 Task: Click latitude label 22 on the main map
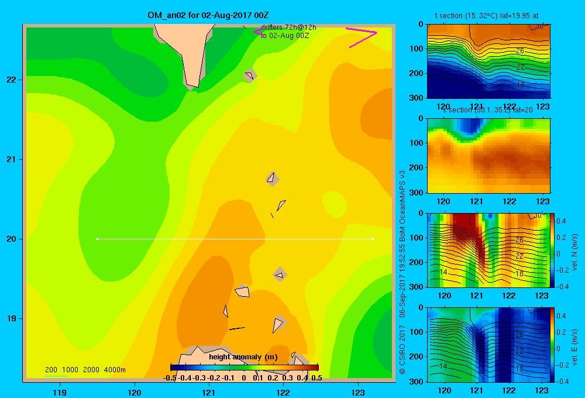12,80
